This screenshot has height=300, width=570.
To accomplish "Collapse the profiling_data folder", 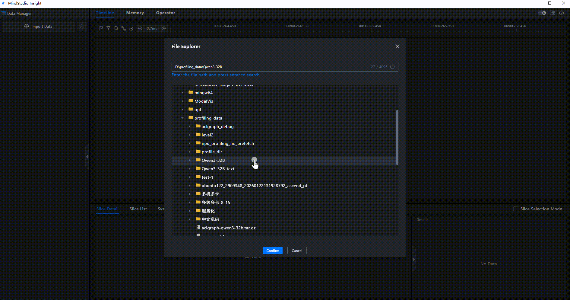I will click(182, 118).
